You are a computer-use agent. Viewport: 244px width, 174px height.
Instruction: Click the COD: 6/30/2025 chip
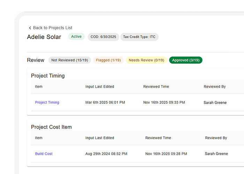coord(103,37)
